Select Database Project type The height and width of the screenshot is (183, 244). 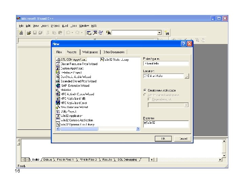69,73
